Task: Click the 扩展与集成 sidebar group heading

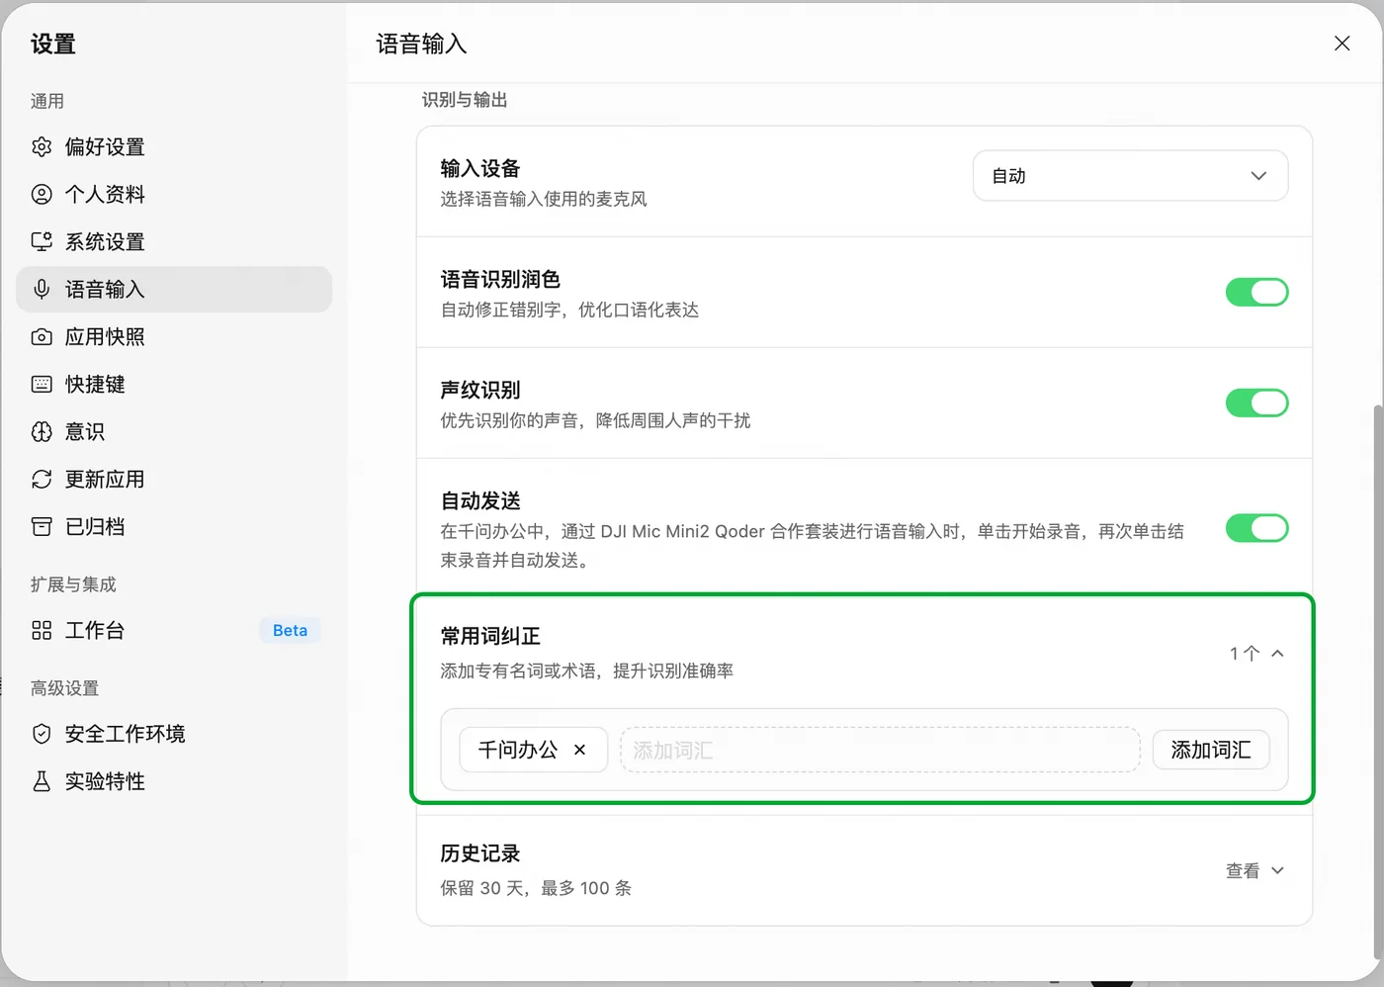Action: pyautogui.click(x=73, y=584)
